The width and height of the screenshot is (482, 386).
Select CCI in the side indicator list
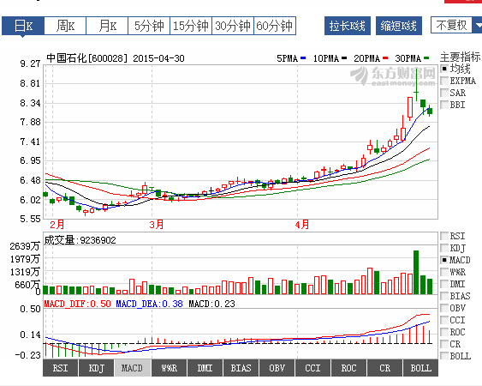coord(453,320)
